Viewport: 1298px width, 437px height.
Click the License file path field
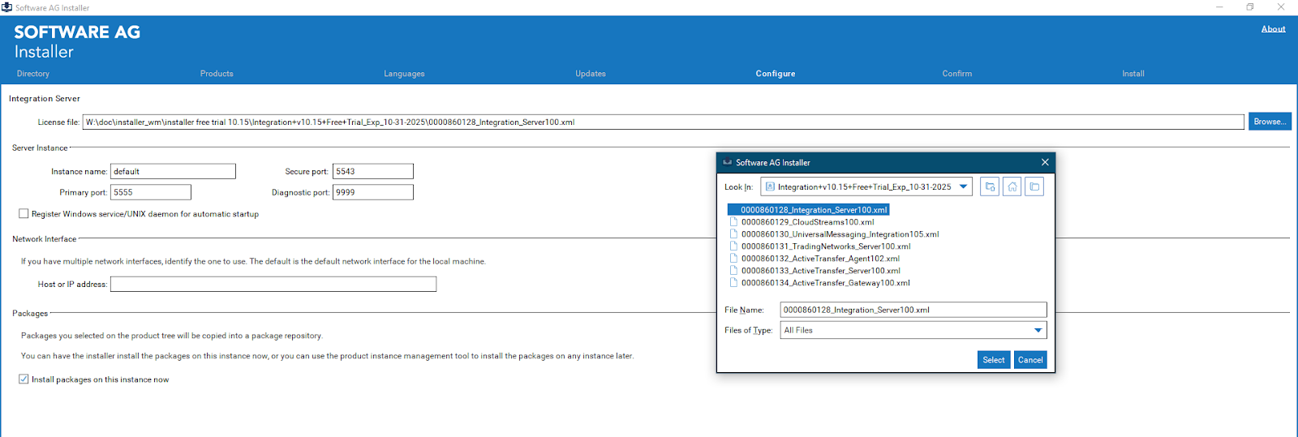663,122
